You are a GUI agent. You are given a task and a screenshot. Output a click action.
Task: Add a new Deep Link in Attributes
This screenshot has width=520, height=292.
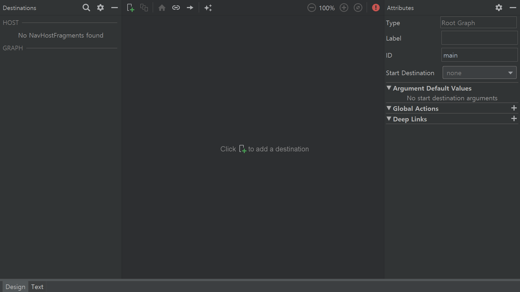[514, 119]
